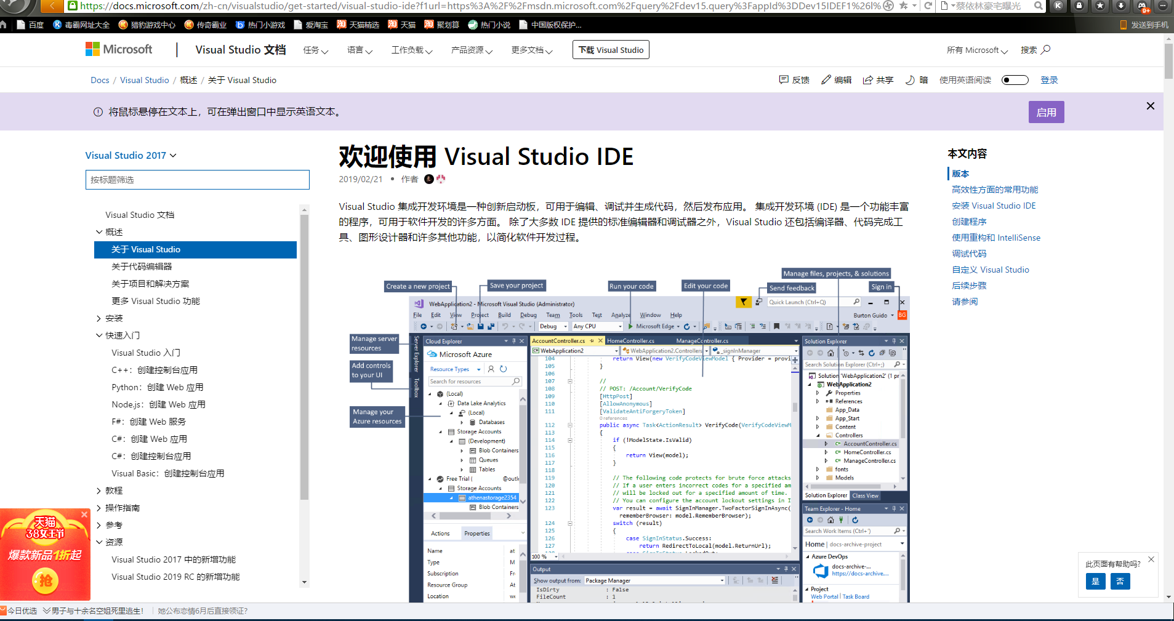Expand the 参考 tree node
This screenshot has height=621, width=1174.
coord(99,525)
